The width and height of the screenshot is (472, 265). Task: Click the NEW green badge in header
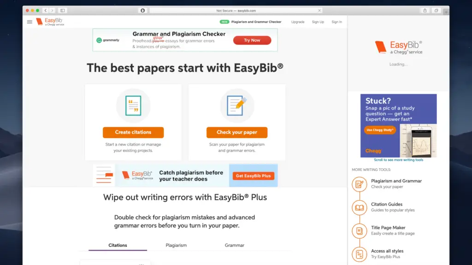[x=224, y=22]
